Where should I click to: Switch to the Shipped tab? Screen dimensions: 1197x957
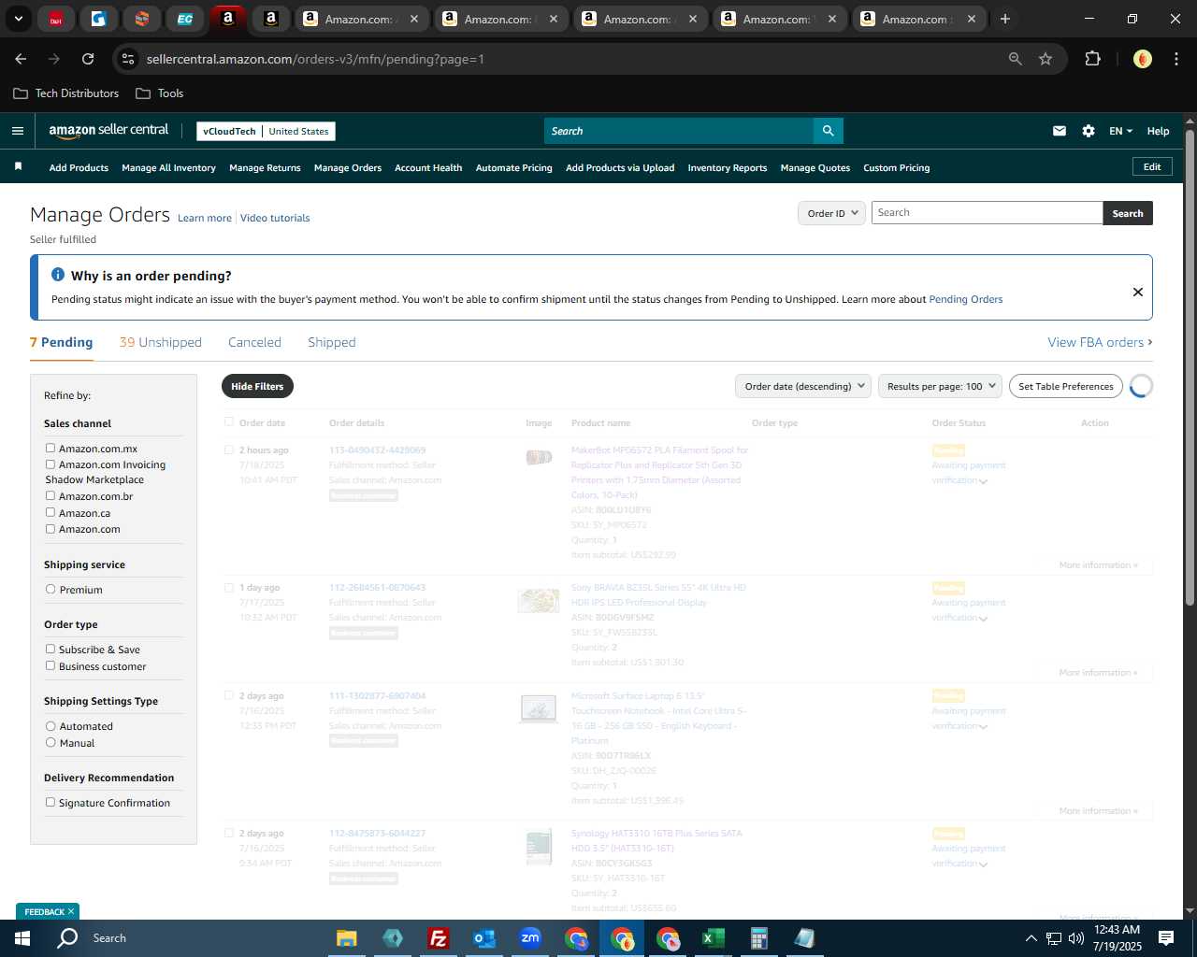(332, 342)
